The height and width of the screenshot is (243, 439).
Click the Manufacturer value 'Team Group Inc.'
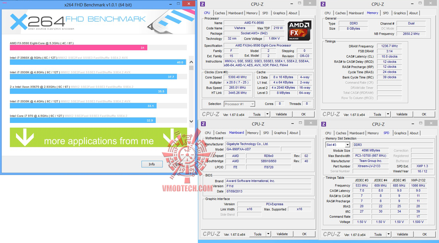click(x=370, y=161)
